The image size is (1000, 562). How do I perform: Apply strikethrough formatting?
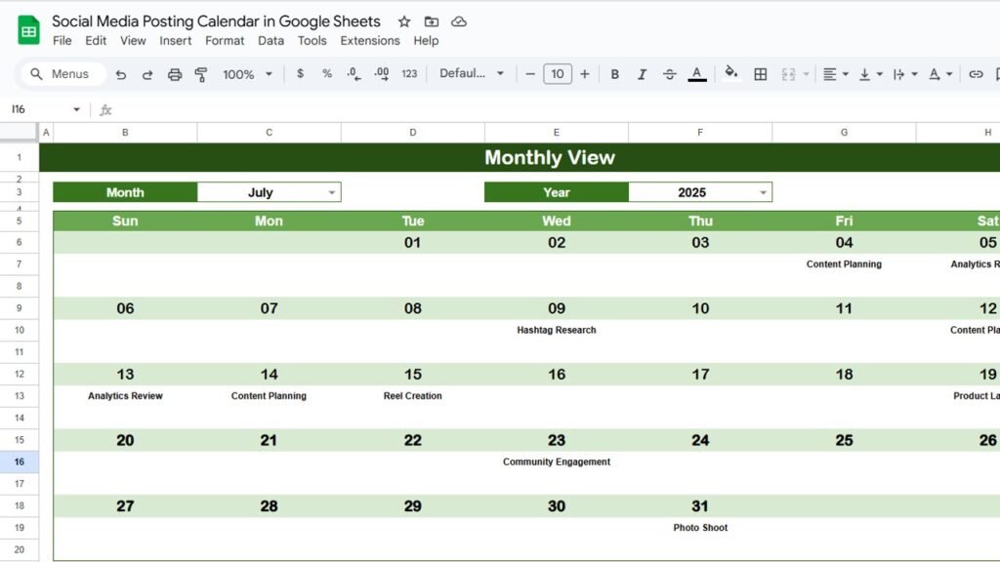point(669,73)
